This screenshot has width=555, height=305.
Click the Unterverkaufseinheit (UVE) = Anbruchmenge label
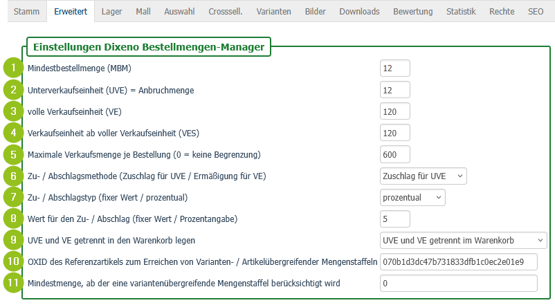pos(111,90)
